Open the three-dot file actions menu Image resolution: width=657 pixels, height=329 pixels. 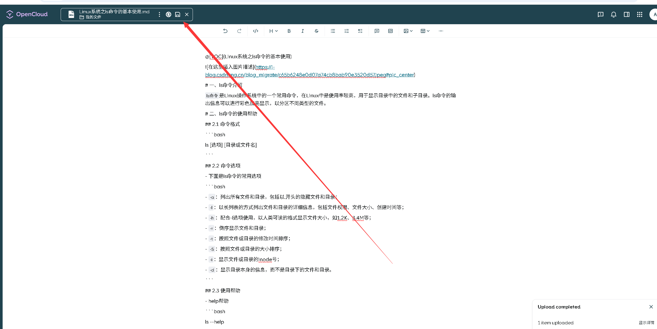(x=159, y=15)
